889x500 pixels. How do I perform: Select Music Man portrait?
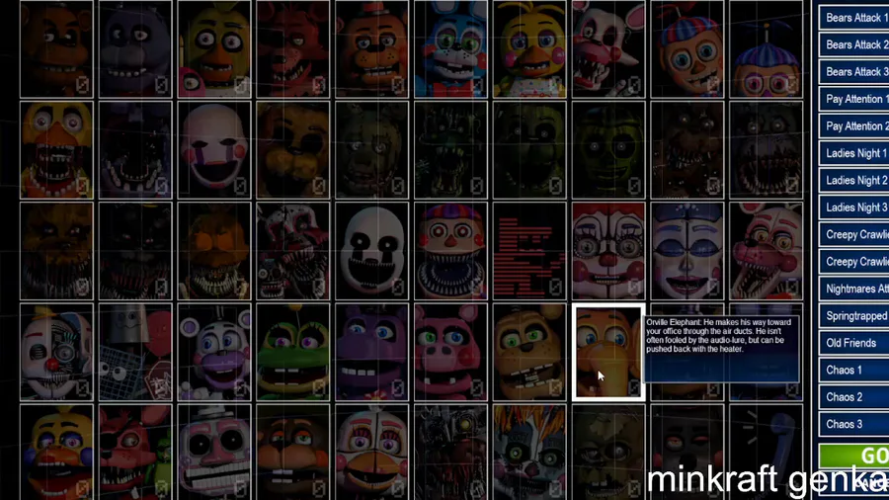[x=213, y=453]
